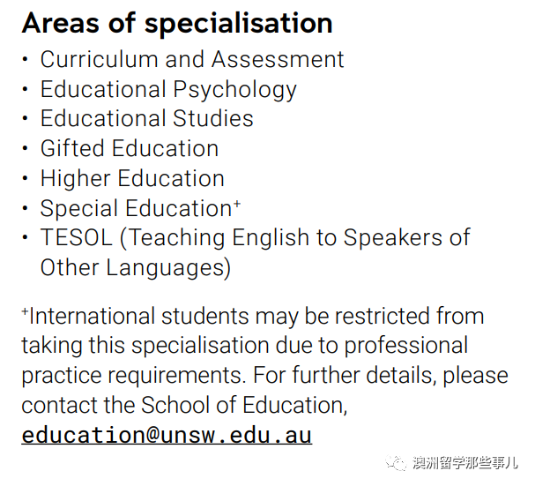Click the bullet before TESOL
The image size is (535, 486).
pyautogui.click(x=25, y=237)
